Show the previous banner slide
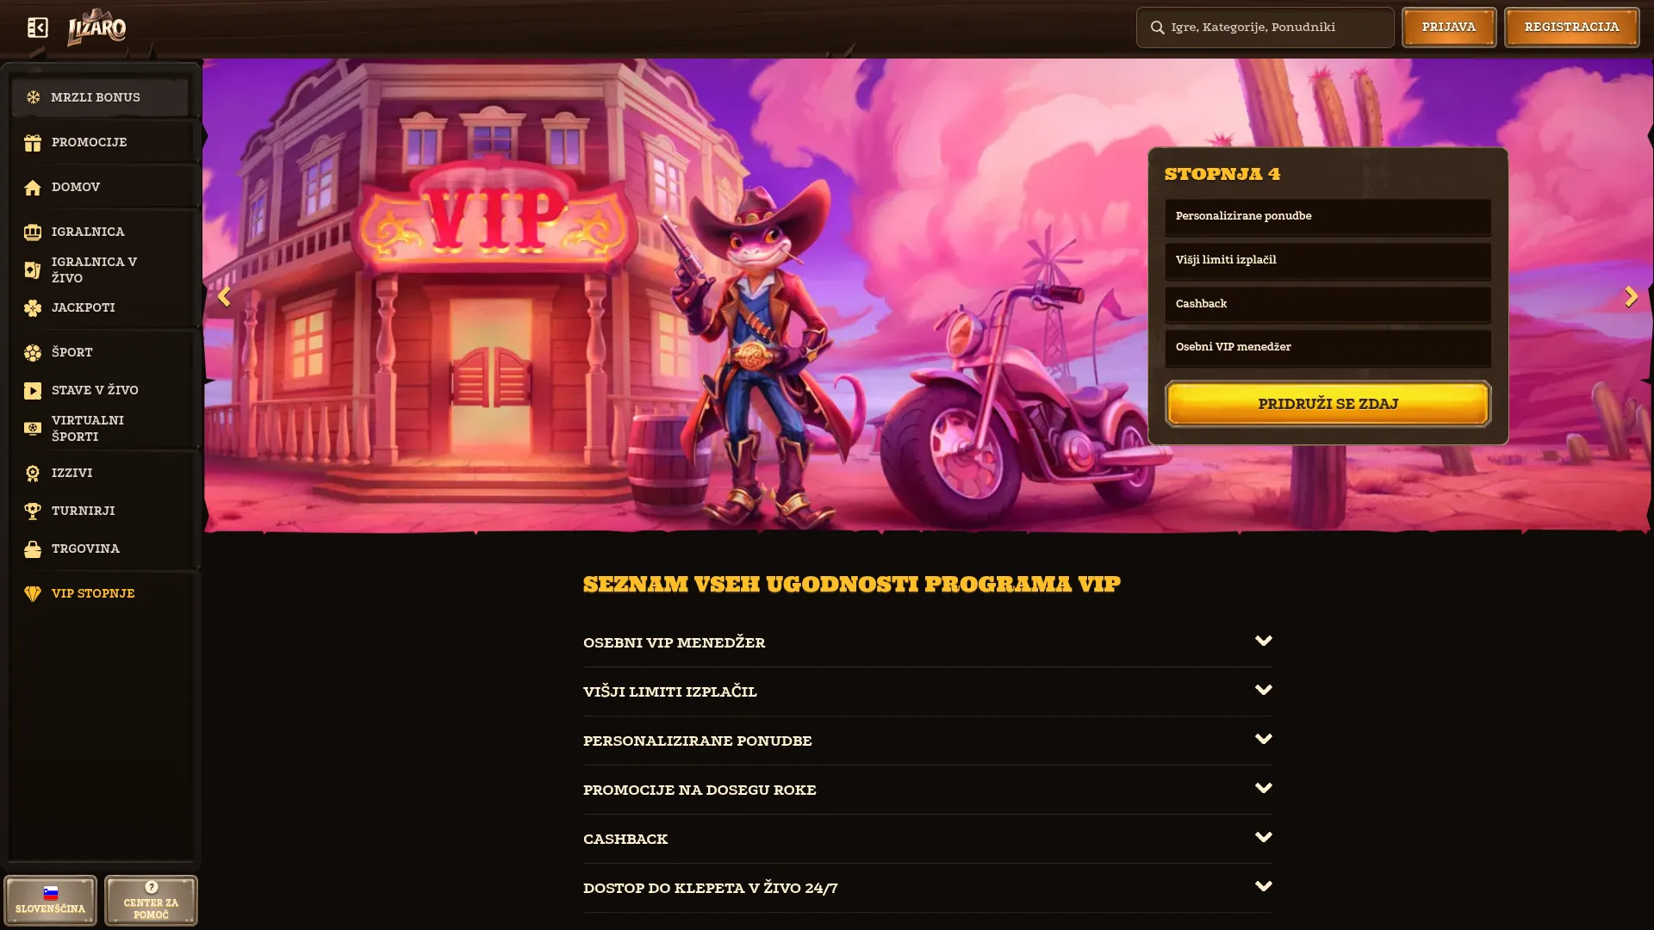 (224, 297)
